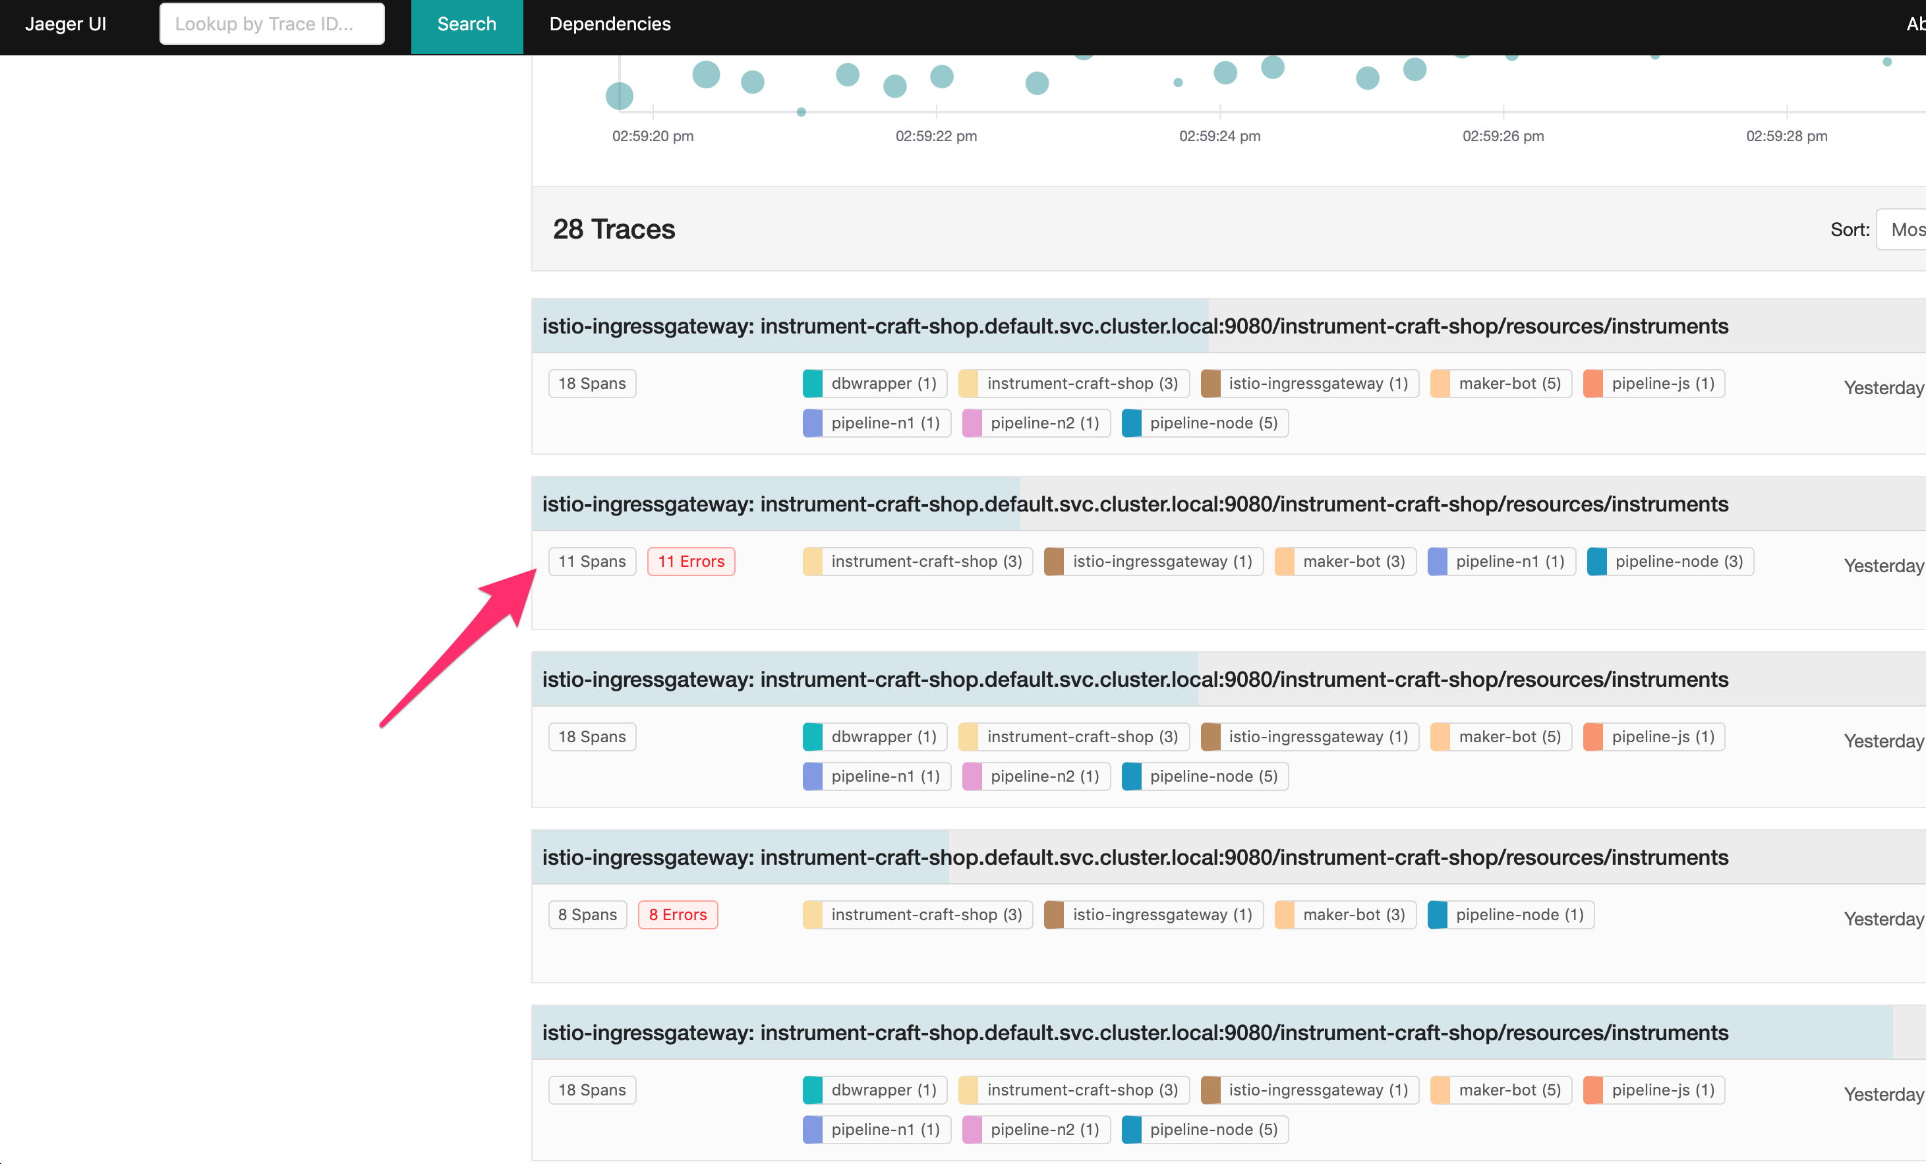Click teal dbwrapper swatch in first trace

click(x=812, y=384)
